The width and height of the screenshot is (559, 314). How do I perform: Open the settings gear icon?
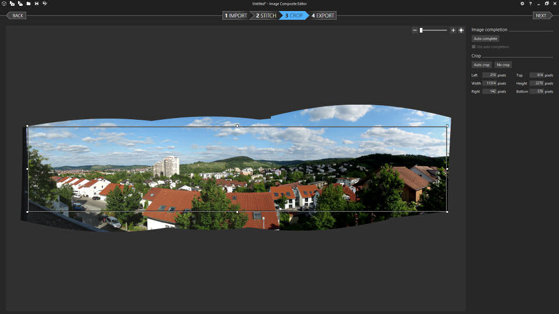(x=522, y=3)
